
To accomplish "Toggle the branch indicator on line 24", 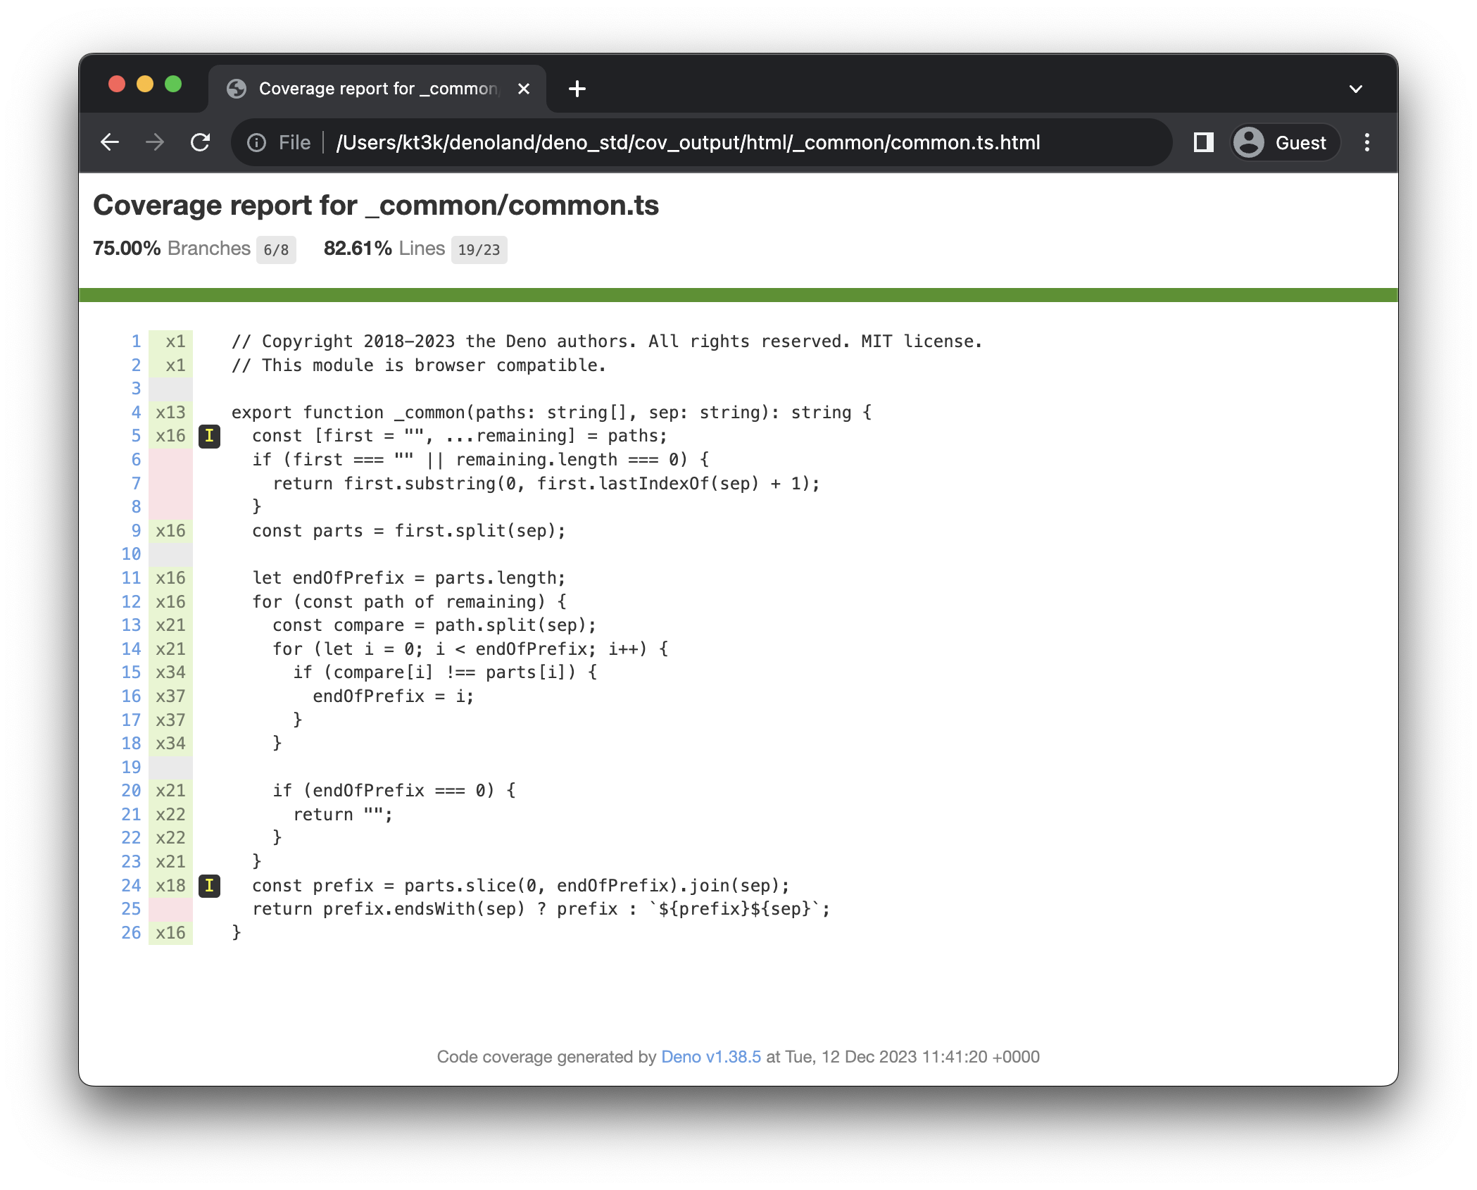I will [210, 886].
